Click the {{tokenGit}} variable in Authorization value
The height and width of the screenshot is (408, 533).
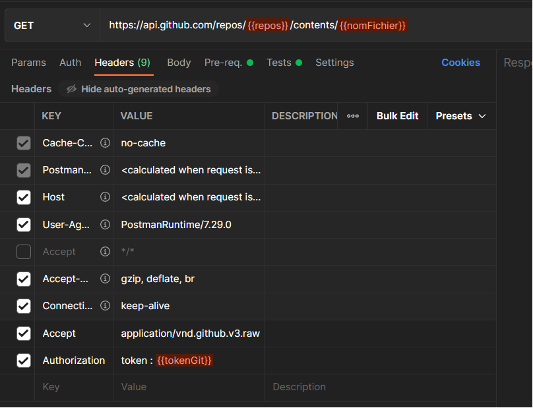click(184, 361)
